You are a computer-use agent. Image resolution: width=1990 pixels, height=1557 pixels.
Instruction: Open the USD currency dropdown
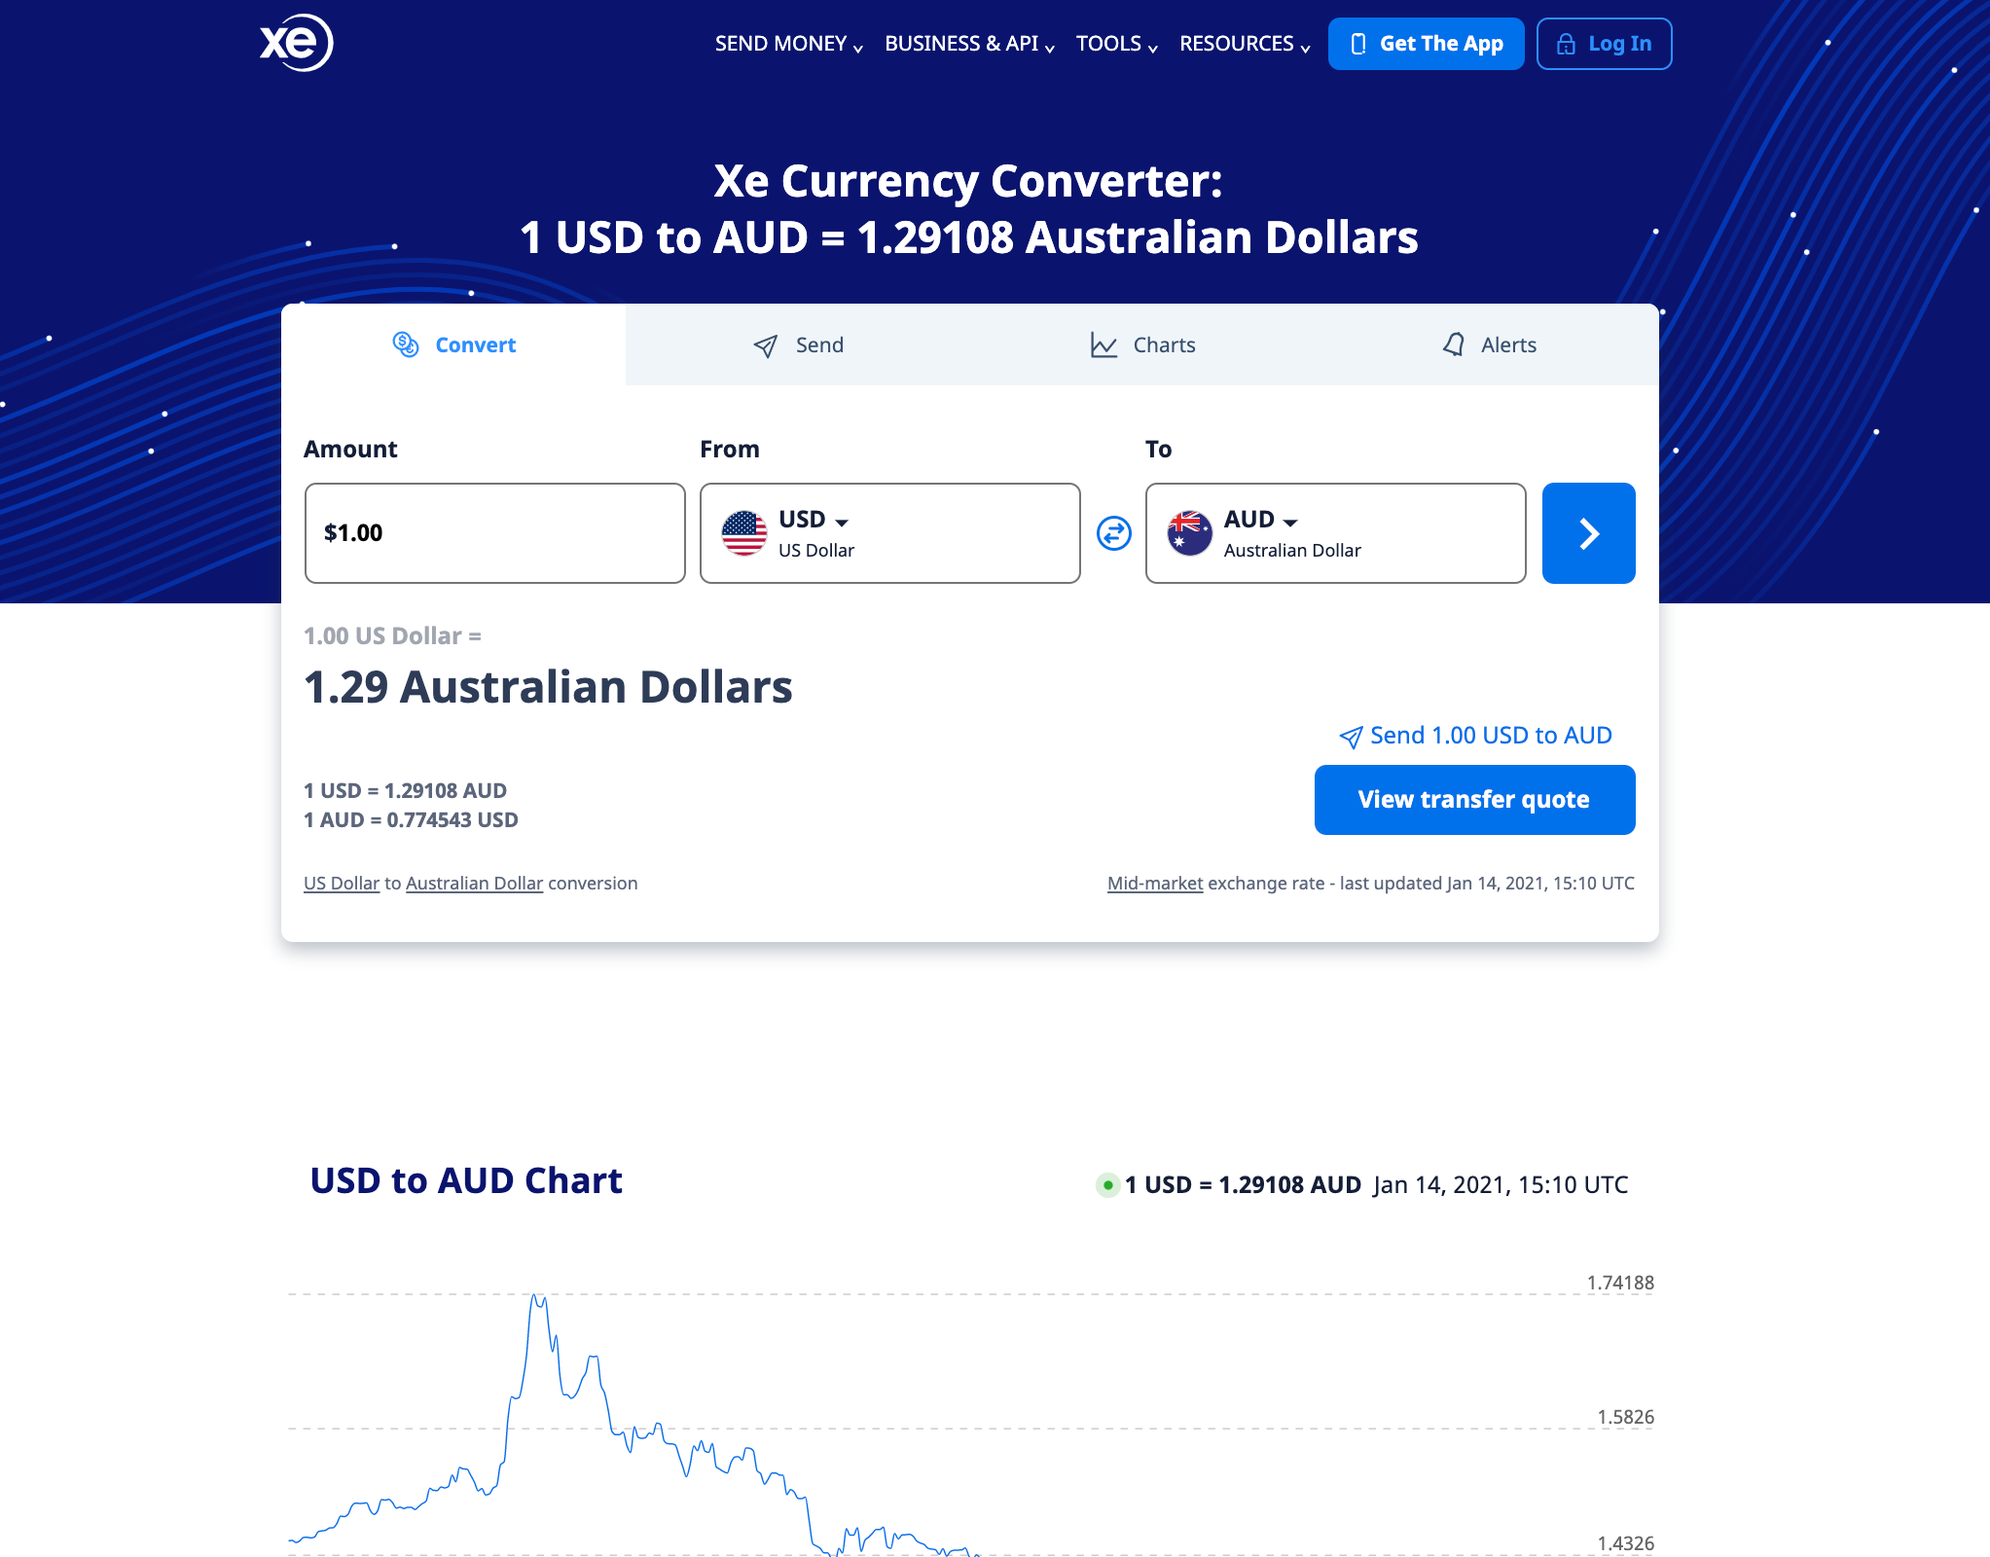click(x=889, y=533)
